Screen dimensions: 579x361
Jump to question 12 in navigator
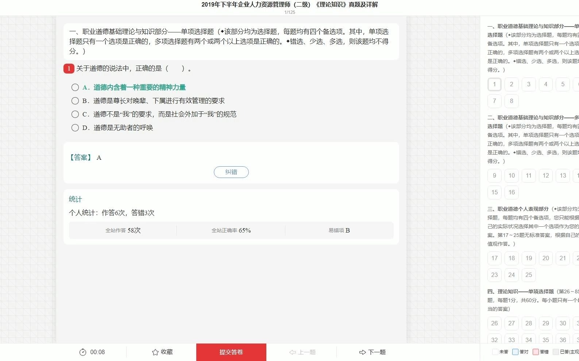(x=546, y=176)
